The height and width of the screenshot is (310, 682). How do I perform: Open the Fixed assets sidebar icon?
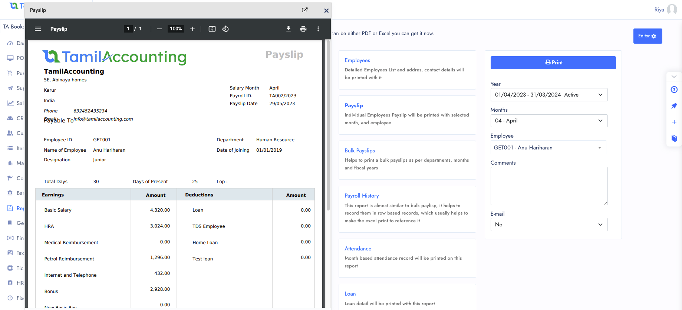10,298
